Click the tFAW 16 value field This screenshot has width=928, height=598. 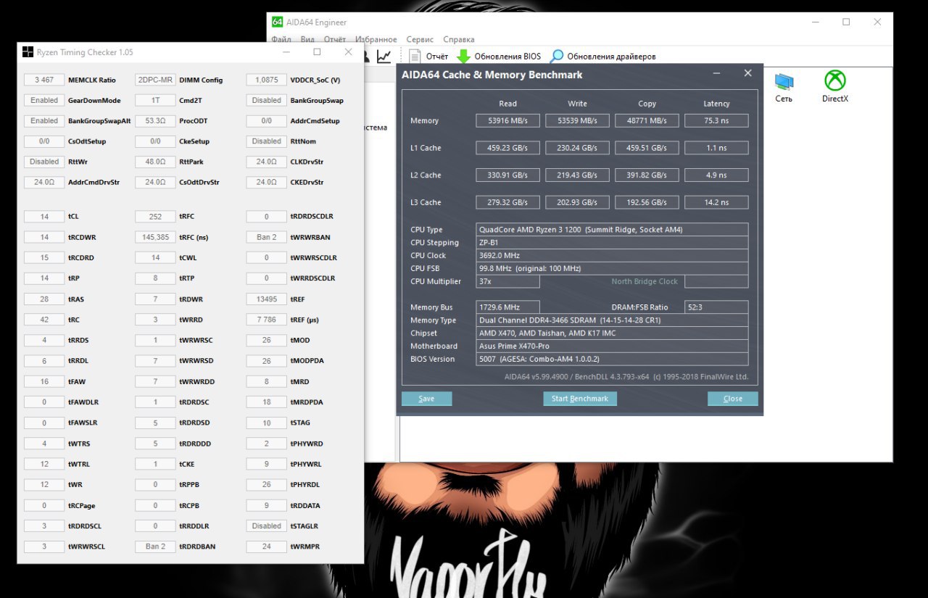click(44, 381)
